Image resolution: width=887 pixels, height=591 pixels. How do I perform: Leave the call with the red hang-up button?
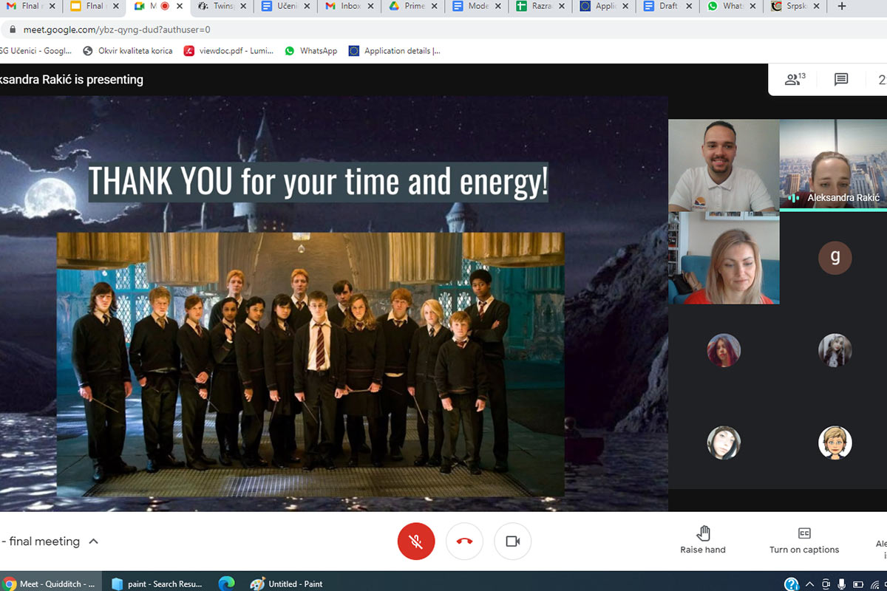[464, 542]
